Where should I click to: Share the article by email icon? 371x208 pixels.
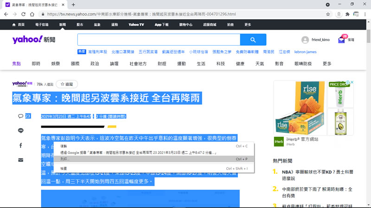[x=21, y=160]
